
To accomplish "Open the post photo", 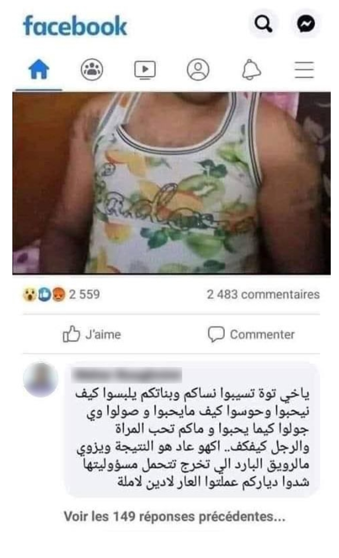I will [172, 183].
